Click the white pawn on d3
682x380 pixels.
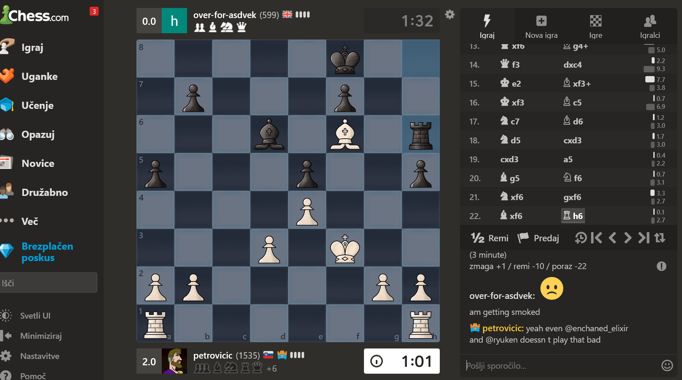click(269, 248)
